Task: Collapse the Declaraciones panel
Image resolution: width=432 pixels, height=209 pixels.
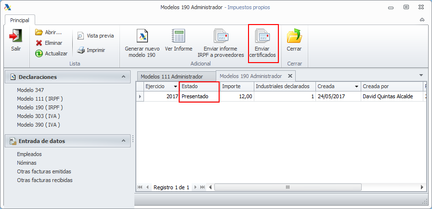Action: pyautogui.click(x=124, y=77)
